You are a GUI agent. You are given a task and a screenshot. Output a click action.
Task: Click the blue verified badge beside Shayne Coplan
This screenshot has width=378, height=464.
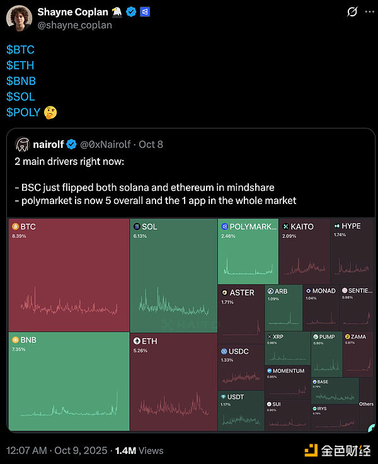point(131,12)
